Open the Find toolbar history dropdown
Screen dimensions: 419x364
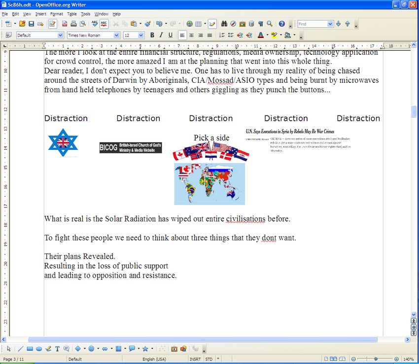click(x=330, y=24)
